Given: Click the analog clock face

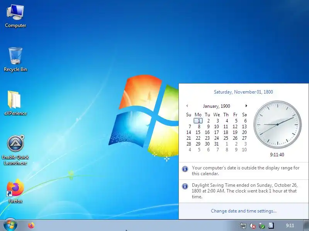Looking at the screenshot, I should tap(277, 124).
